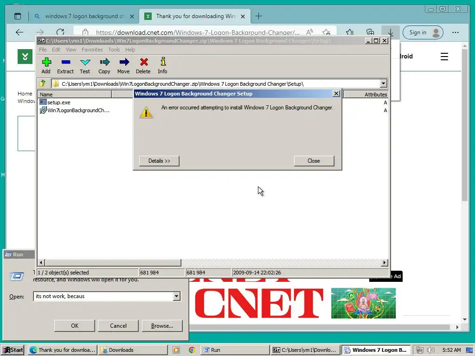
Task: Click OK in the Run dialog
Action: click(75, 326)
